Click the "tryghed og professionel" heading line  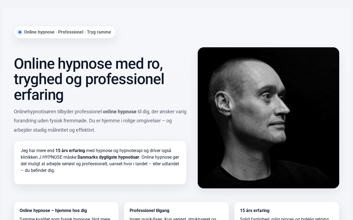pyautogui.click(x=89, y=79)
